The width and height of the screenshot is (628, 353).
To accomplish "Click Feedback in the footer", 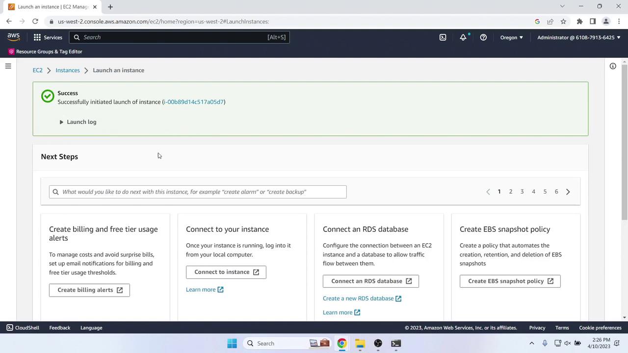I will click(60, 328).
